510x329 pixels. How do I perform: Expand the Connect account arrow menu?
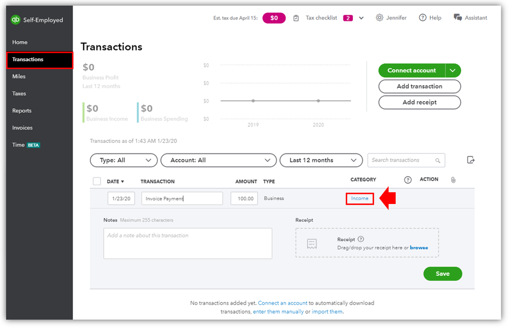coord(453,70)
